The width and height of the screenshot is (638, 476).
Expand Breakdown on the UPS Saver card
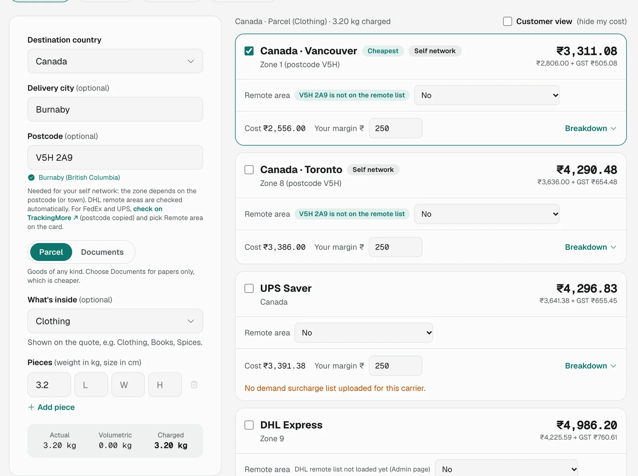pos(591,366)
